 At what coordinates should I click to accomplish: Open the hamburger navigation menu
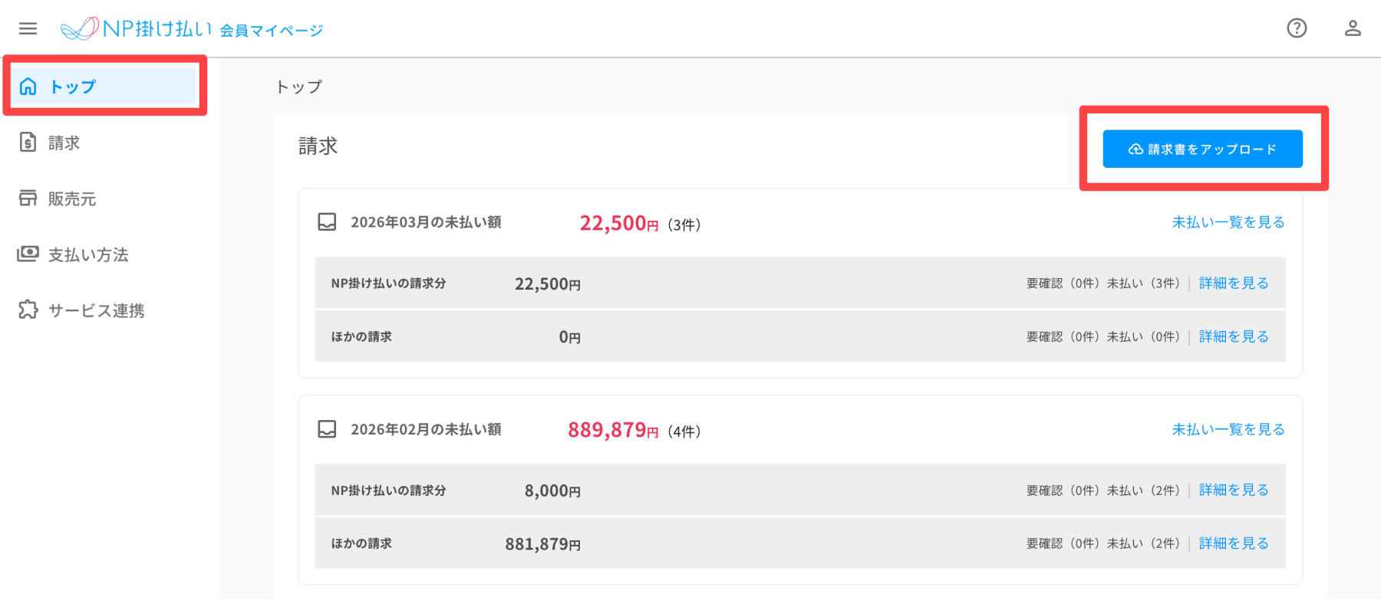pos(28,28)
